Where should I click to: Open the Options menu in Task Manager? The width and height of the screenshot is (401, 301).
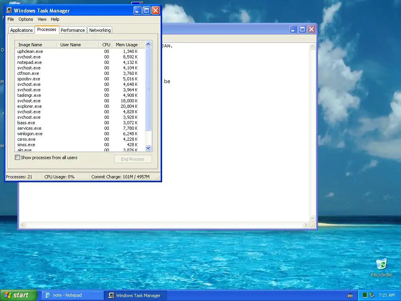[25, 19]
